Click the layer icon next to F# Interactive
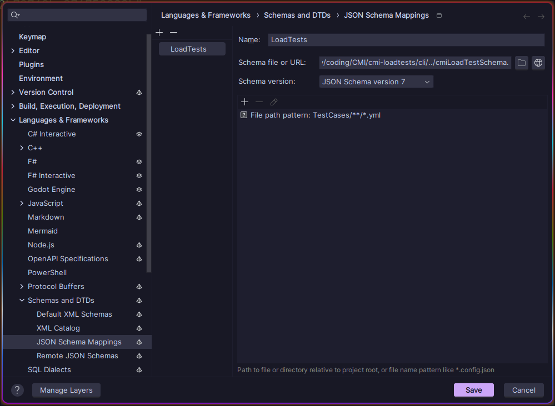This screenshot has height=406, width=555. click(x=139, y=176)
